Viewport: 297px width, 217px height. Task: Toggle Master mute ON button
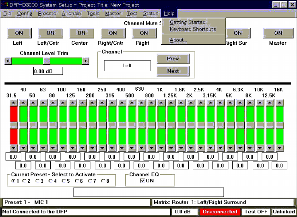click(278, 33)
